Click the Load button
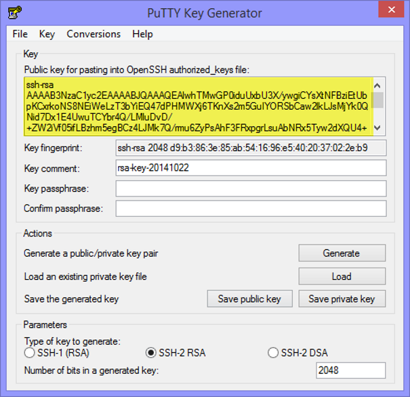Image resolution: width=410 pixels, height=397 pixels. point(342,276)
